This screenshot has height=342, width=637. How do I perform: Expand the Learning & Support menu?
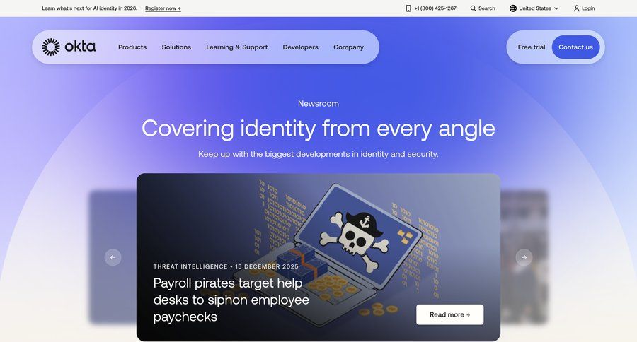(237, 47)
